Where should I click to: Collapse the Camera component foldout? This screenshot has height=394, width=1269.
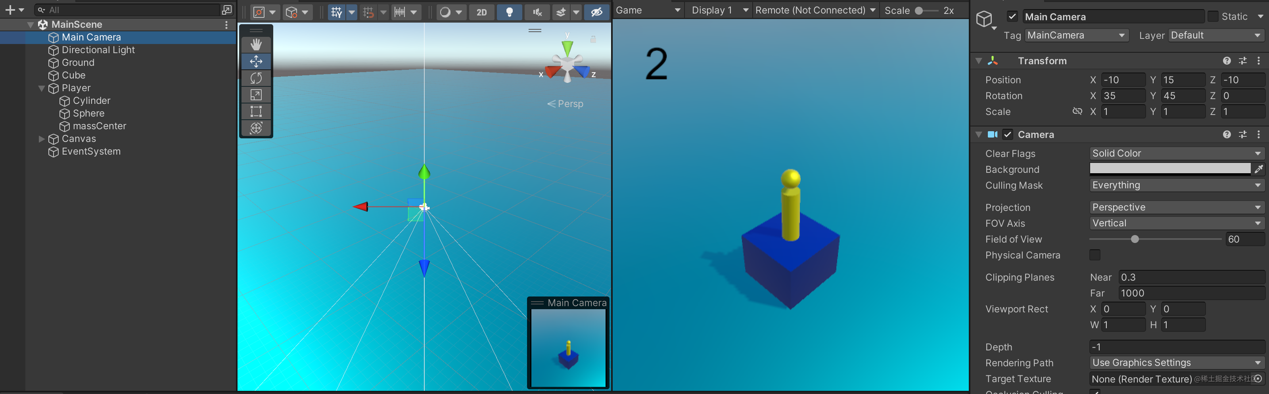[x=978, y=134]
